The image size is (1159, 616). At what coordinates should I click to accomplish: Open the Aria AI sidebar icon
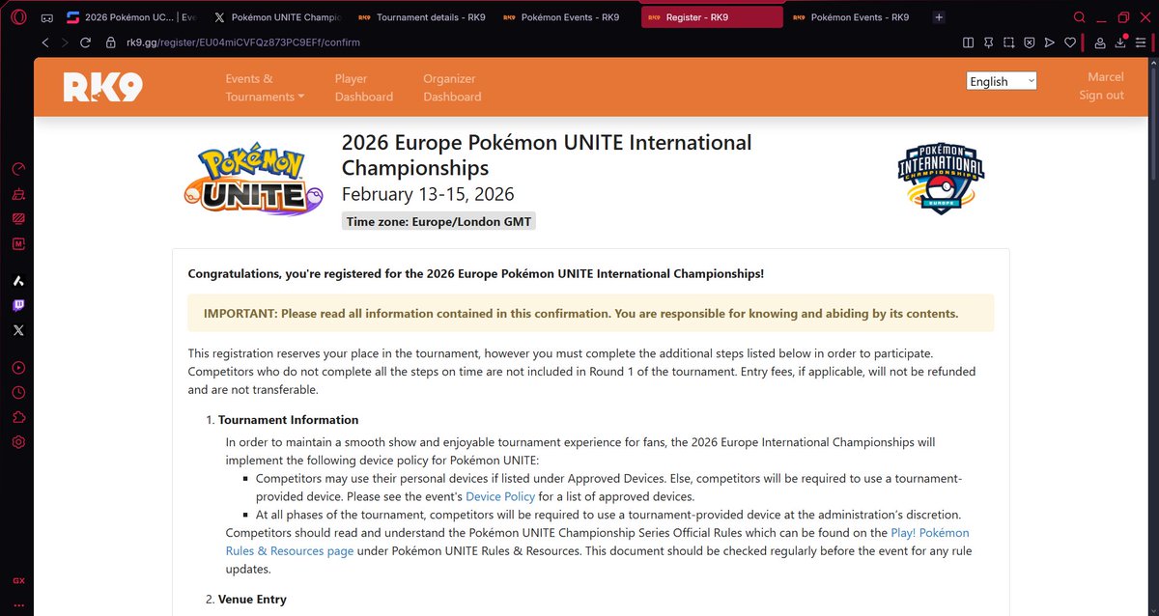coord(17,281)
